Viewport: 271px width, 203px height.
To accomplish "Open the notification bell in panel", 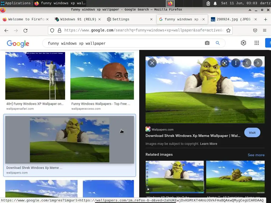I will [x=215, y=3].
